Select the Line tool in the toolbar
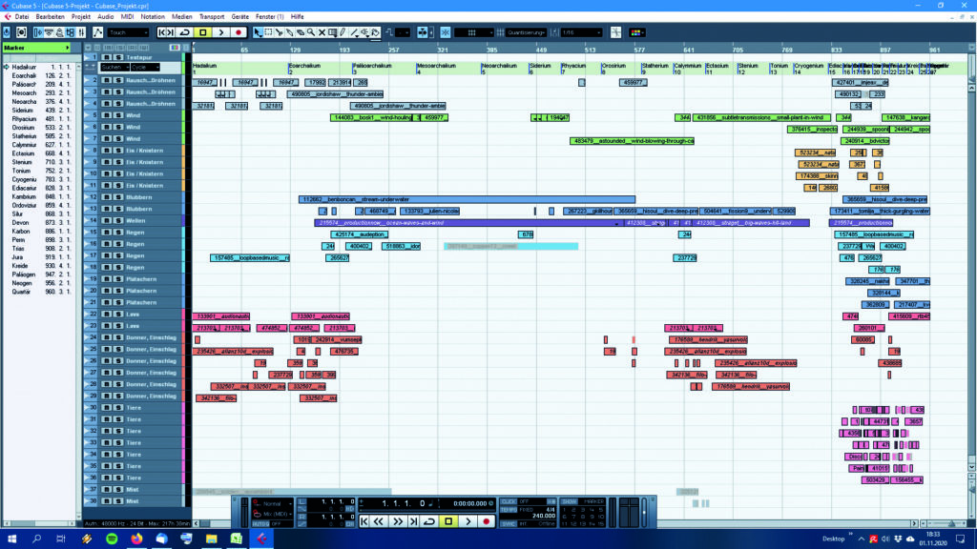 point(354,32)
